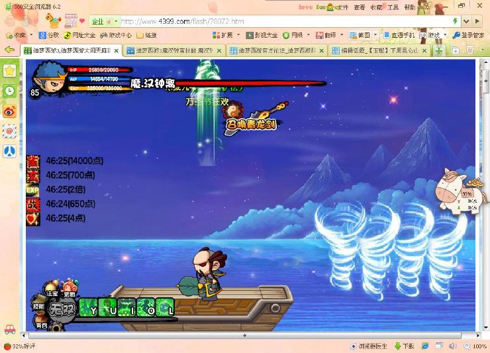Open the Renren sidebar icon
Viewport: 490px width, 353px height.
10,152
